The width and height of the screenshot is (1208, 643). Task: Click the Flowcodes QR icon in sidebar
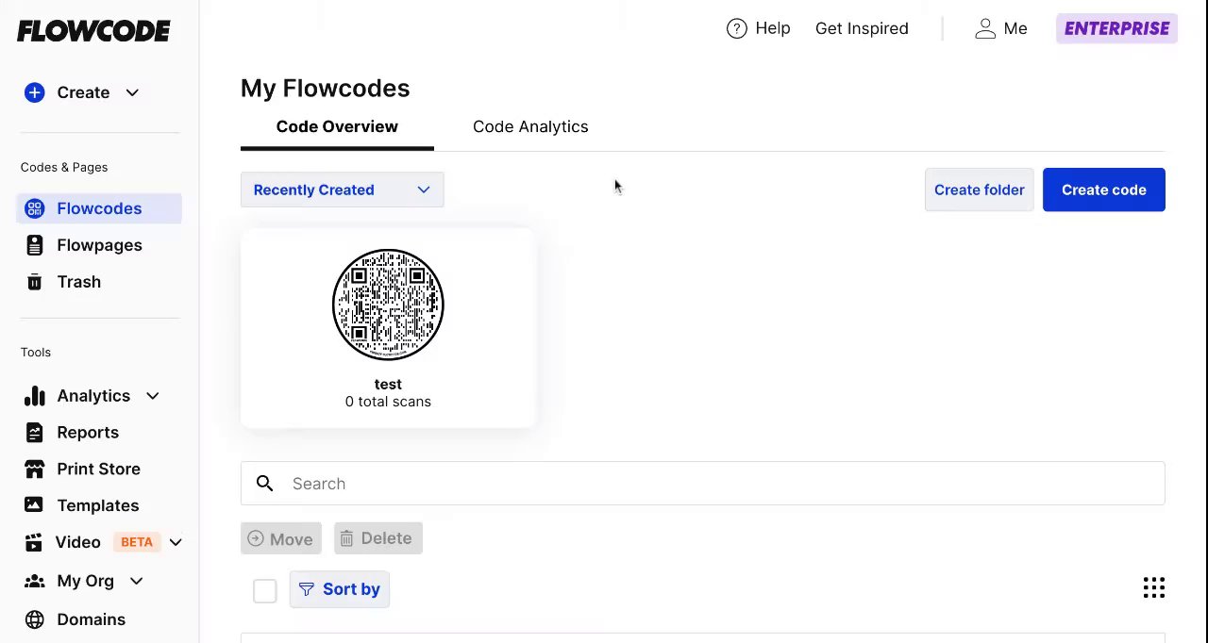click(35, 208)
